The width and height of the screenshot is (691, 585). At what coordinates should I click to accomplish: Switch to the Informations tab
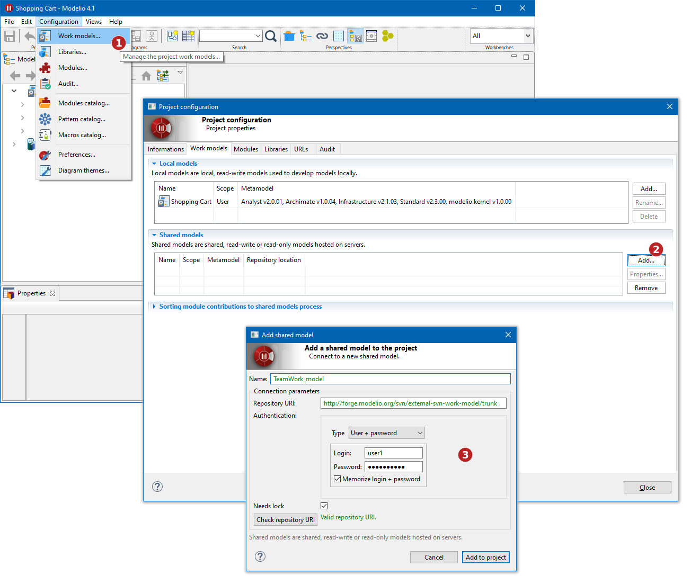[x=166, y=149]
